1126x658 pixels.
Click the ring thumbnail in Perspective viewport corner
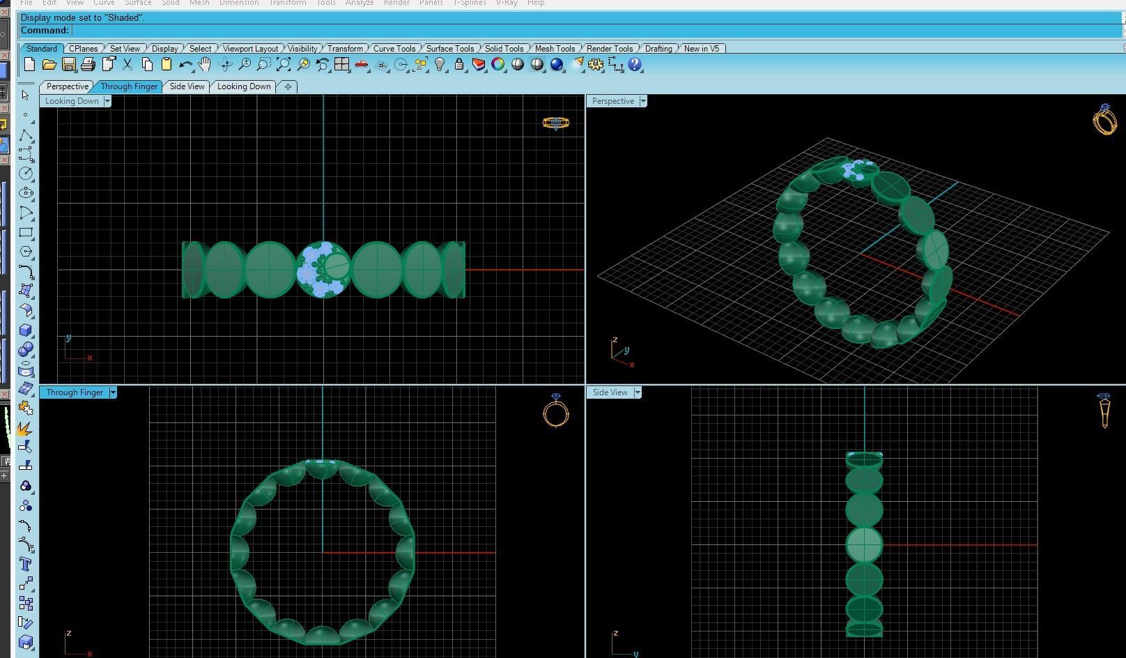[x=1105, y=119]
